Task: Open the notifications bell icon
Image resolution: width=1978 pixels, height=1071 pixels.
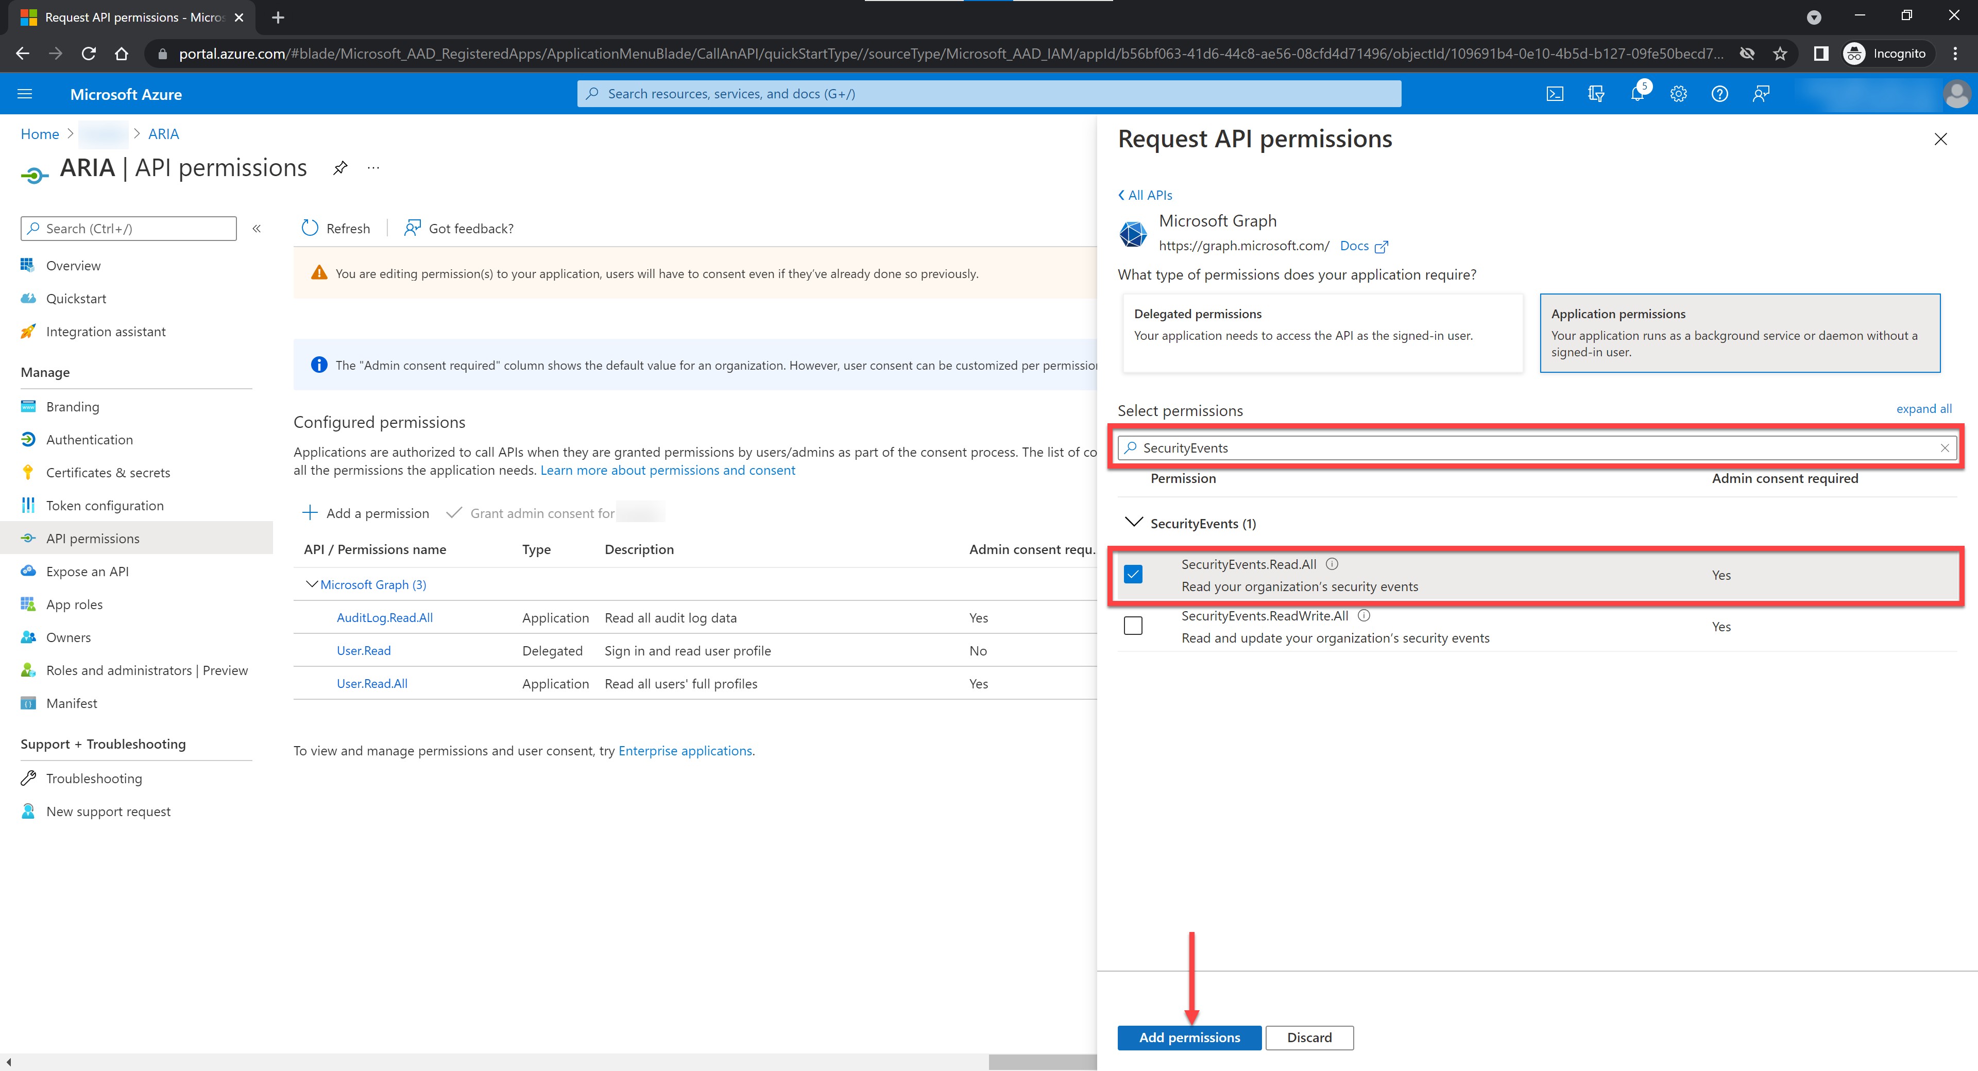Action: (1637, 94)
